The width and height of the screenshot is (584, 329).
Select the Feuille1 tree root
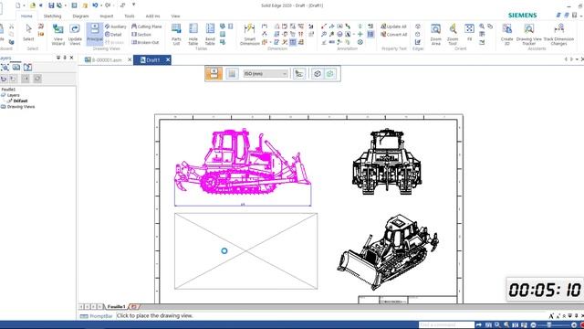[x=8, y=90]
